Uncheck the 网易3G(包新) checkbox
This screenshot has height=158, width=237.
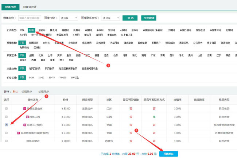6,125
